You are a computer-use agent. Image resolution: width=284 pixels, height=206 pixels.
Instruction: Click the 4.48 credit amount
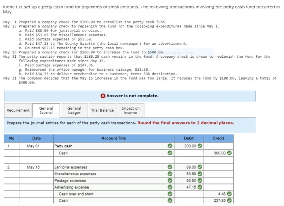click(222, 194)
